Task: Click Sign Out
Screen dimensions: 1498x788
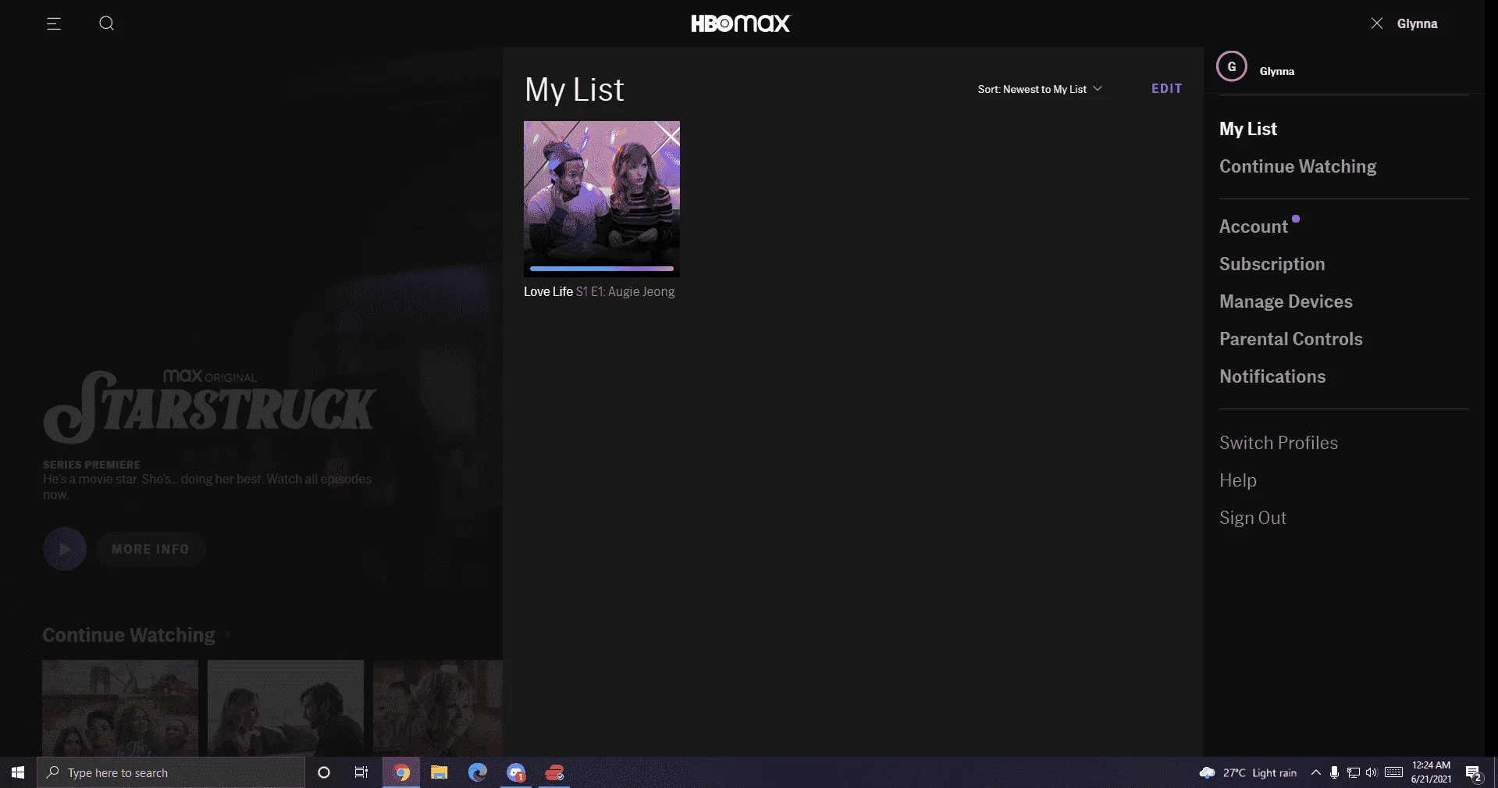Action: coord(1253,518)
